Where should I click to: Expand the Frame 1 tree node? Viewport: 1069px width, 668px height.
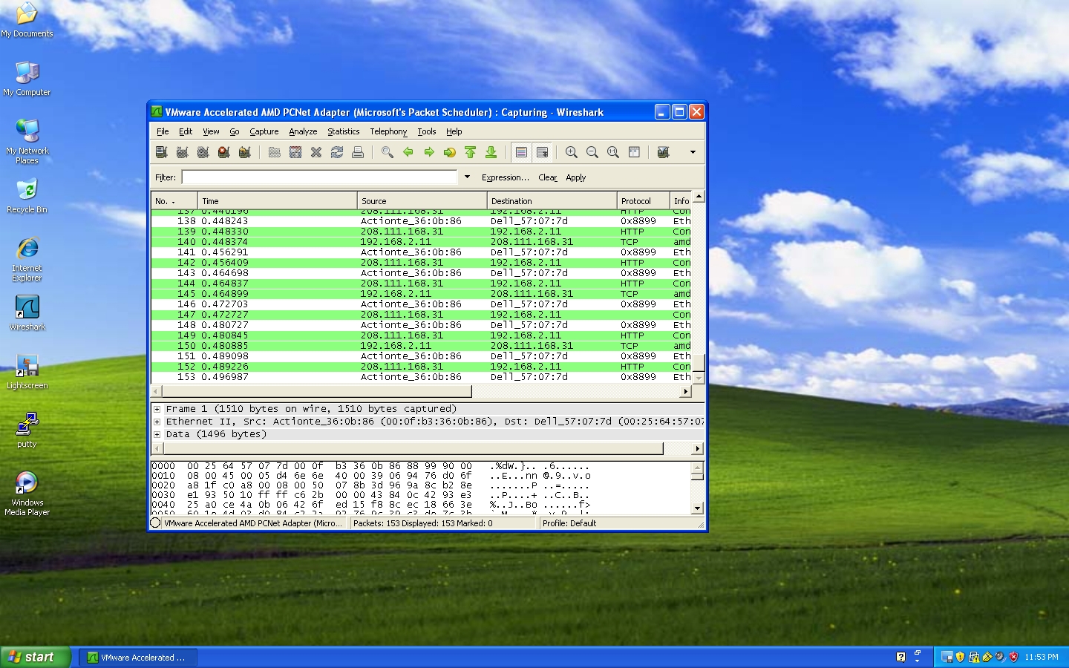coord(157,409)
